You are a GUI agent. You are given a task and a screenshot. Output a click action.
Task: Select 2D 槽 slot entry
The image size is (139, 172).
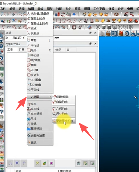tap(40, 70)
